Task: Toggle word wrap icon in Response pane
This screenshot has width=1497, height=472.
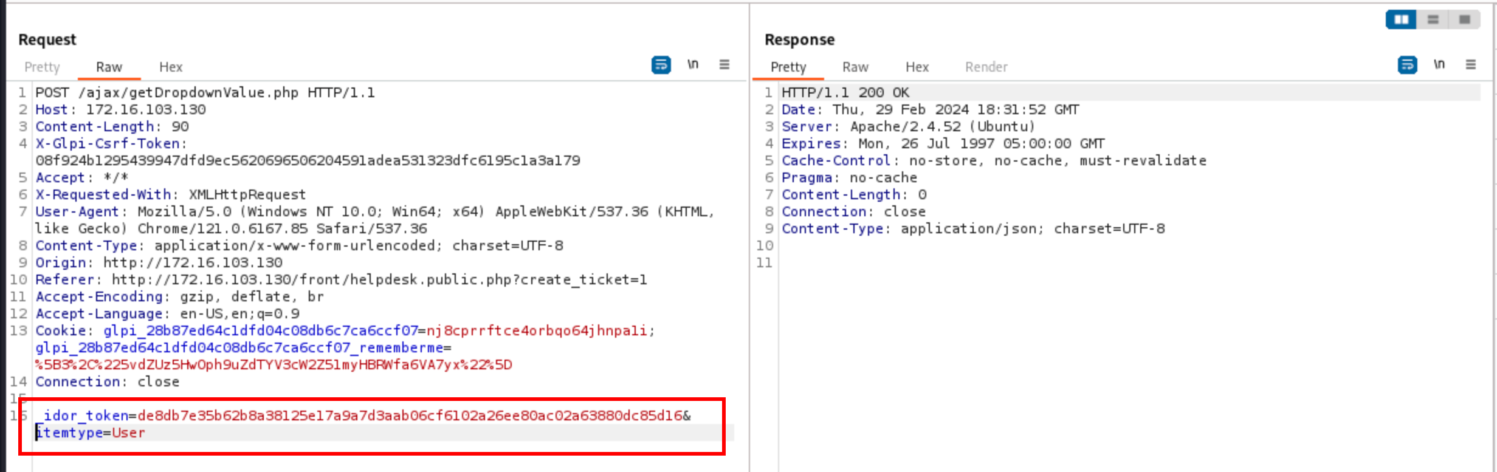Action: coord(1408,64)
